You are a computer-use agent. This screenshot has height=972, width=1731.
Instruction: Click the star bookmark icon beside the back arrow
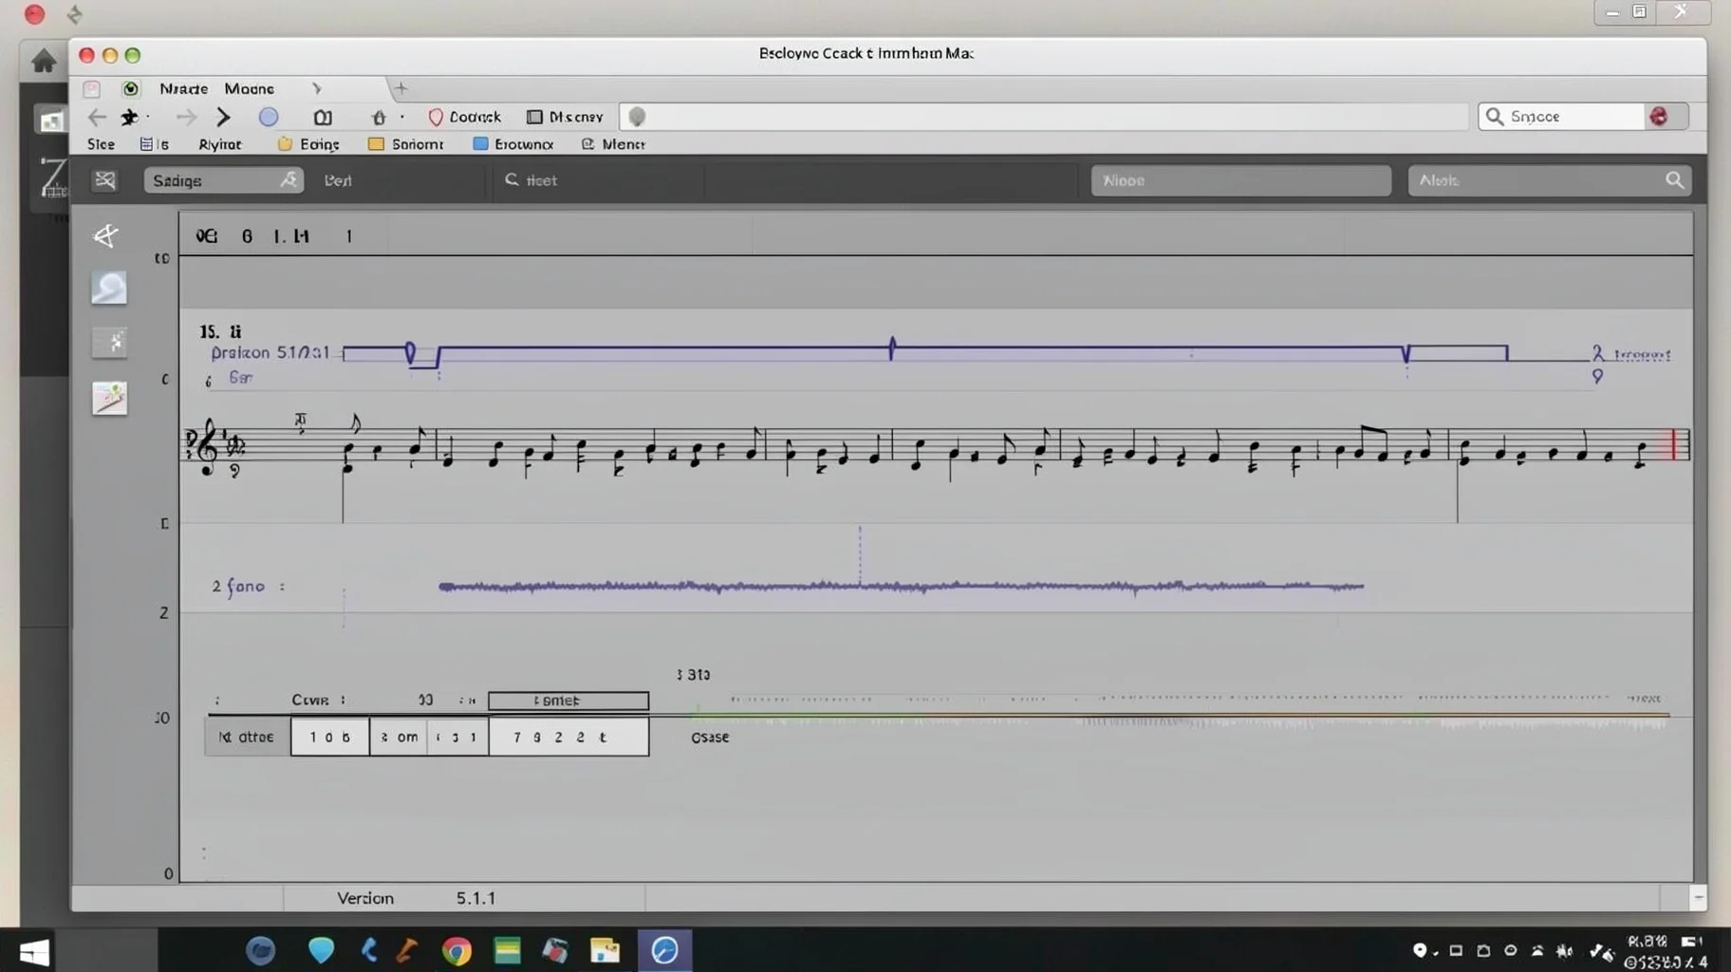click(129, 117)
